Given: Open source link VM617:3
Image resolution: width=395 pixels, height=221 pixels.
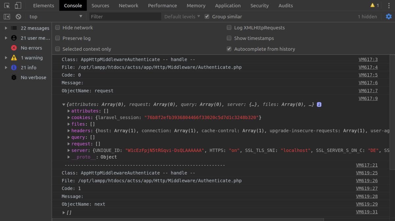Looking at the screenshot, I should coord(368,60).
